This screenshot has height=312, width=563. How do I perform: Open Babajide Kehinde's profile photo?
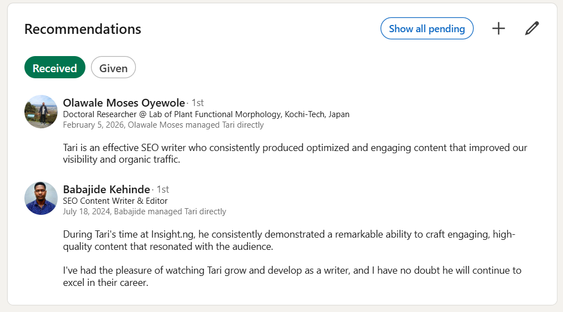[41, 198]
